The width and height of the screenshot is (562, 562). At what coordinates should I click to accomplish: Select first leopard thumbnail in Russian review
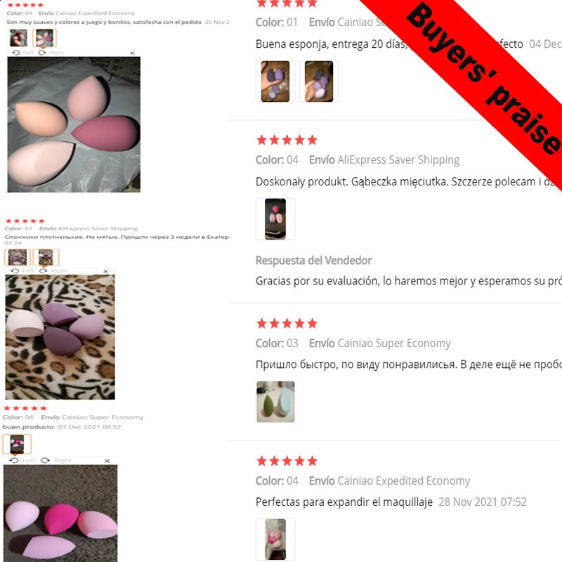(x=17, y=257)
